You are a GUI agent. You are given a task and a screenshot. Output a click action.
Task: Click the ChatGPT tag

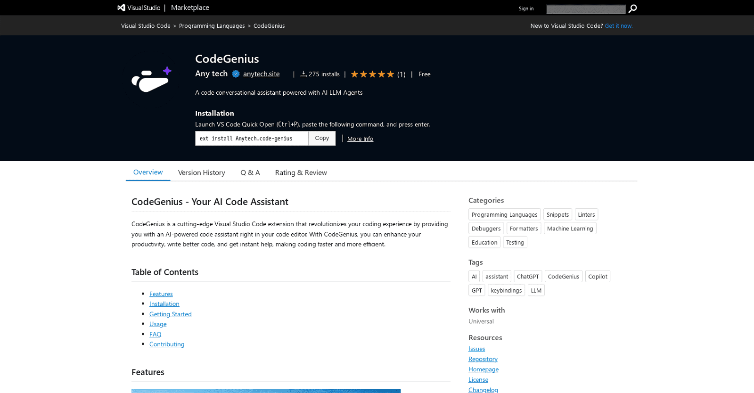click(x=528, y=276)
